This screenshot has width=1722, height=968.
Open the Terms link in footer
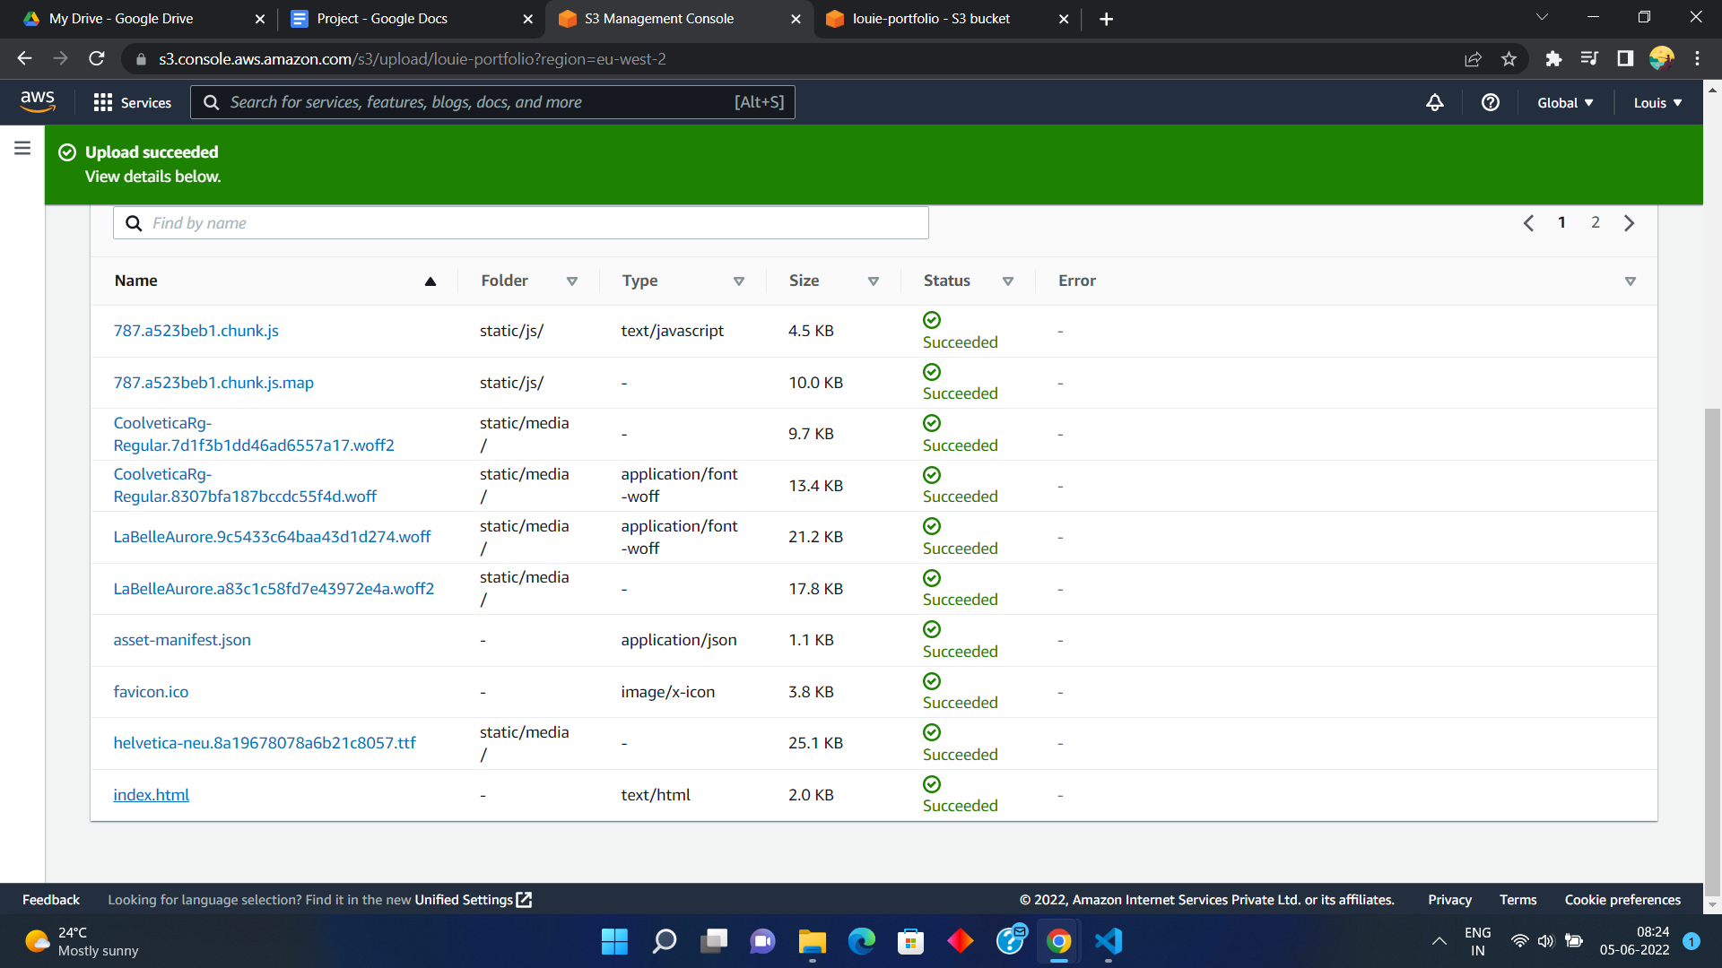(1518, 900)
